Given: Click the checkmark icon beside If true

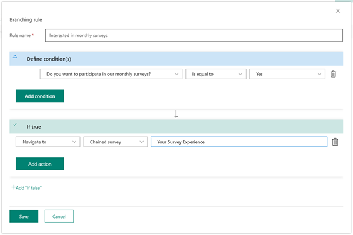Looking at the screenshot, I should point(16,125).
